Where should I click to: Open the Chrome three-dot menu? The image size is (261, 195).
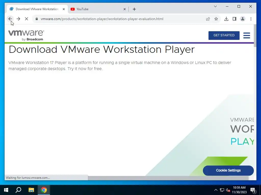pos(251,19)
